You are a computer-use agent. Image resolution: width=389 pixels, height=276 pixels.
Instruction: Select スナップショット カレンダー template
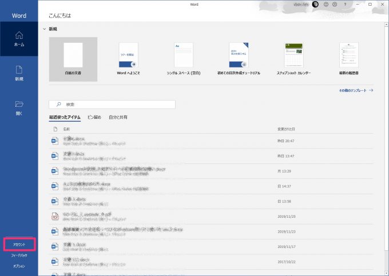[293, 59]
